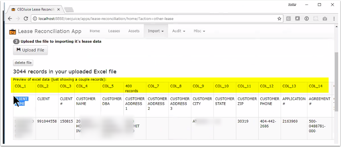This screenshot has height=147, width=341.
Task: Click the AGREEMENT # cell
Action: [319, 106]
